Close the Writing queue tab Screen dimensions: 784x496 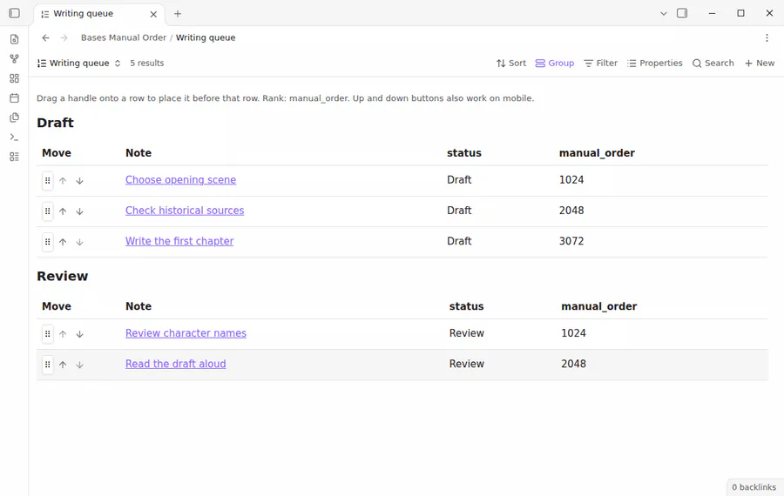pyautogui.click(x=153, y=14)
